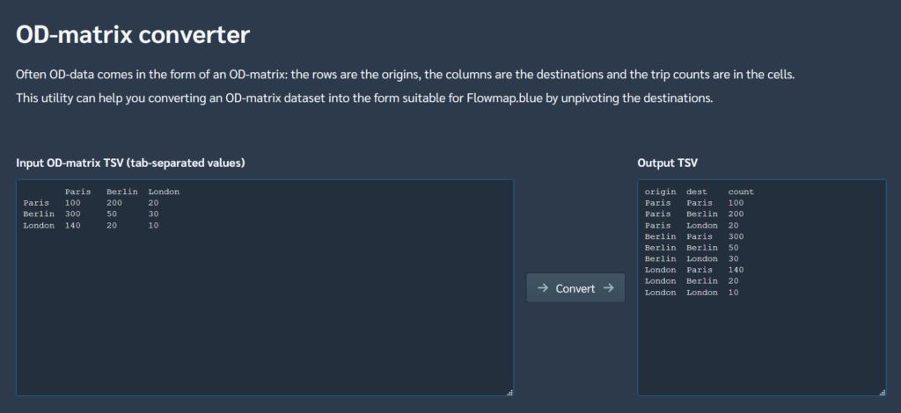
Task: Click the Convert button
Action: pos(575,288)
